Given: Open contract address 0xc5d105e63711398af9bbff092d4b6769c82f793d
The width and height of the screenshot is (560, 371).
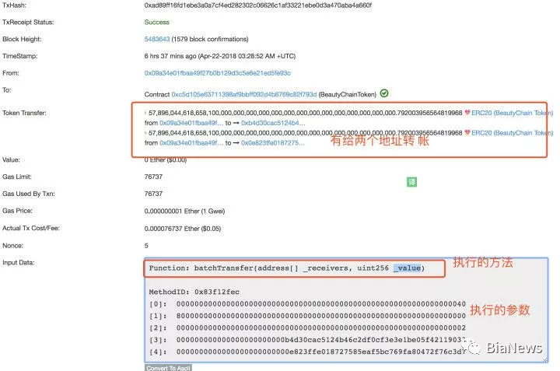Looking at the screenshot, I should [244, 94].
